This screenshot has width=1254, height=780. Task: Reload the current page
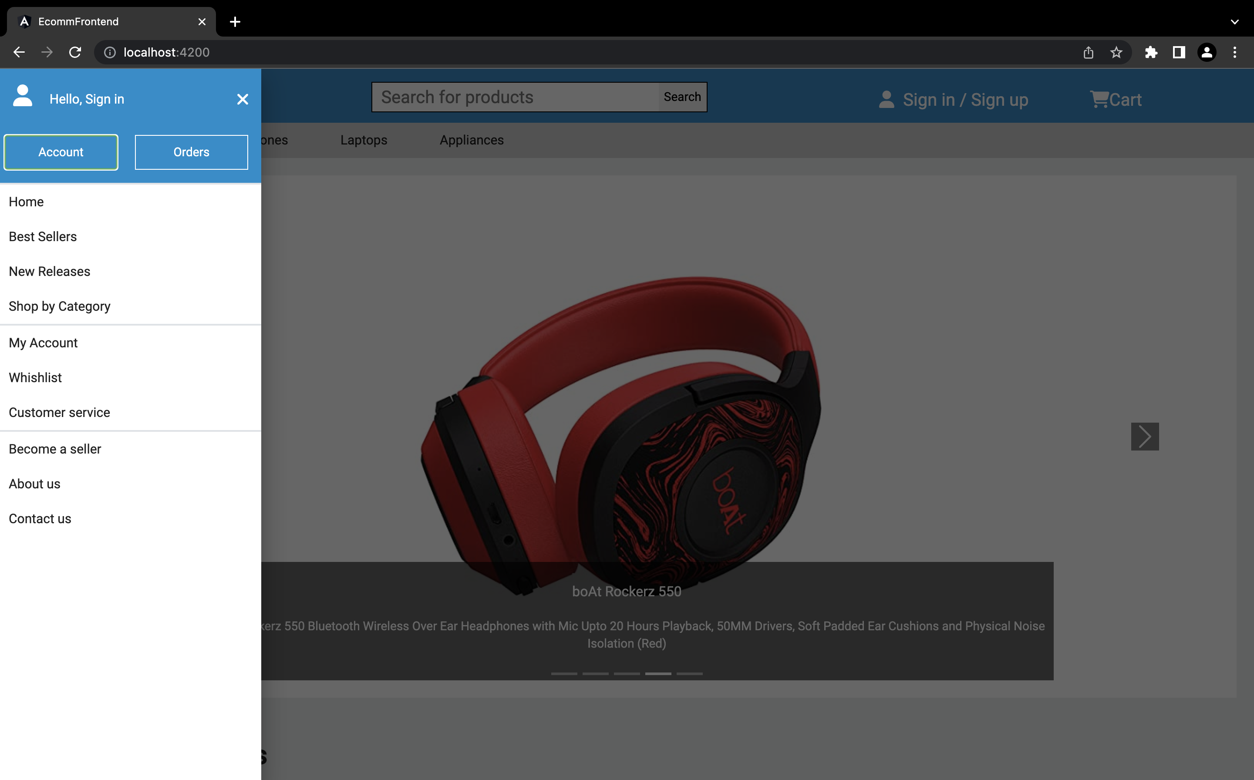[x=75, y=52]
